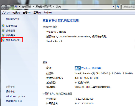Open the 编辑(E) menu

click(x=16, y=13)
